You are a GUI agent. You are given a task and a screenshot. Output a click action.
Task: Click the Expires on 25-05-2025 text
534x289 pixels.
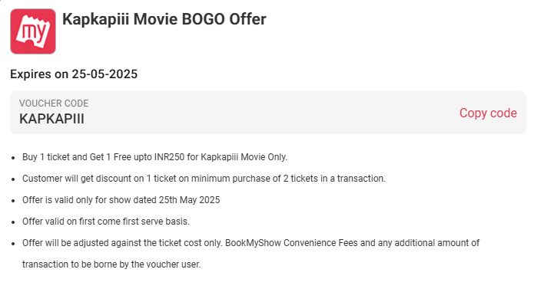point(74,74)
